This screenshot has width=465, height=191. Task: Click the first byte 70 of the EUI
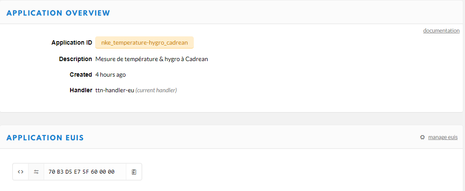click(x=51, y=172)
